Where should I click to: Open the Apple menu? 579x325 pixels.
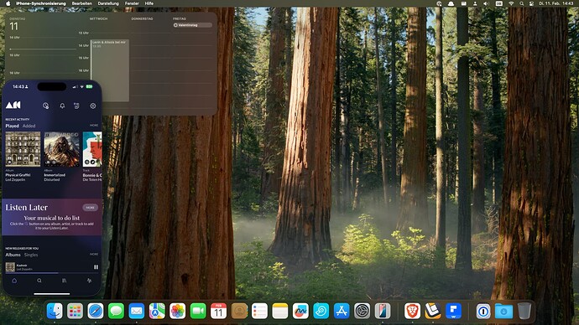[8, 3]
